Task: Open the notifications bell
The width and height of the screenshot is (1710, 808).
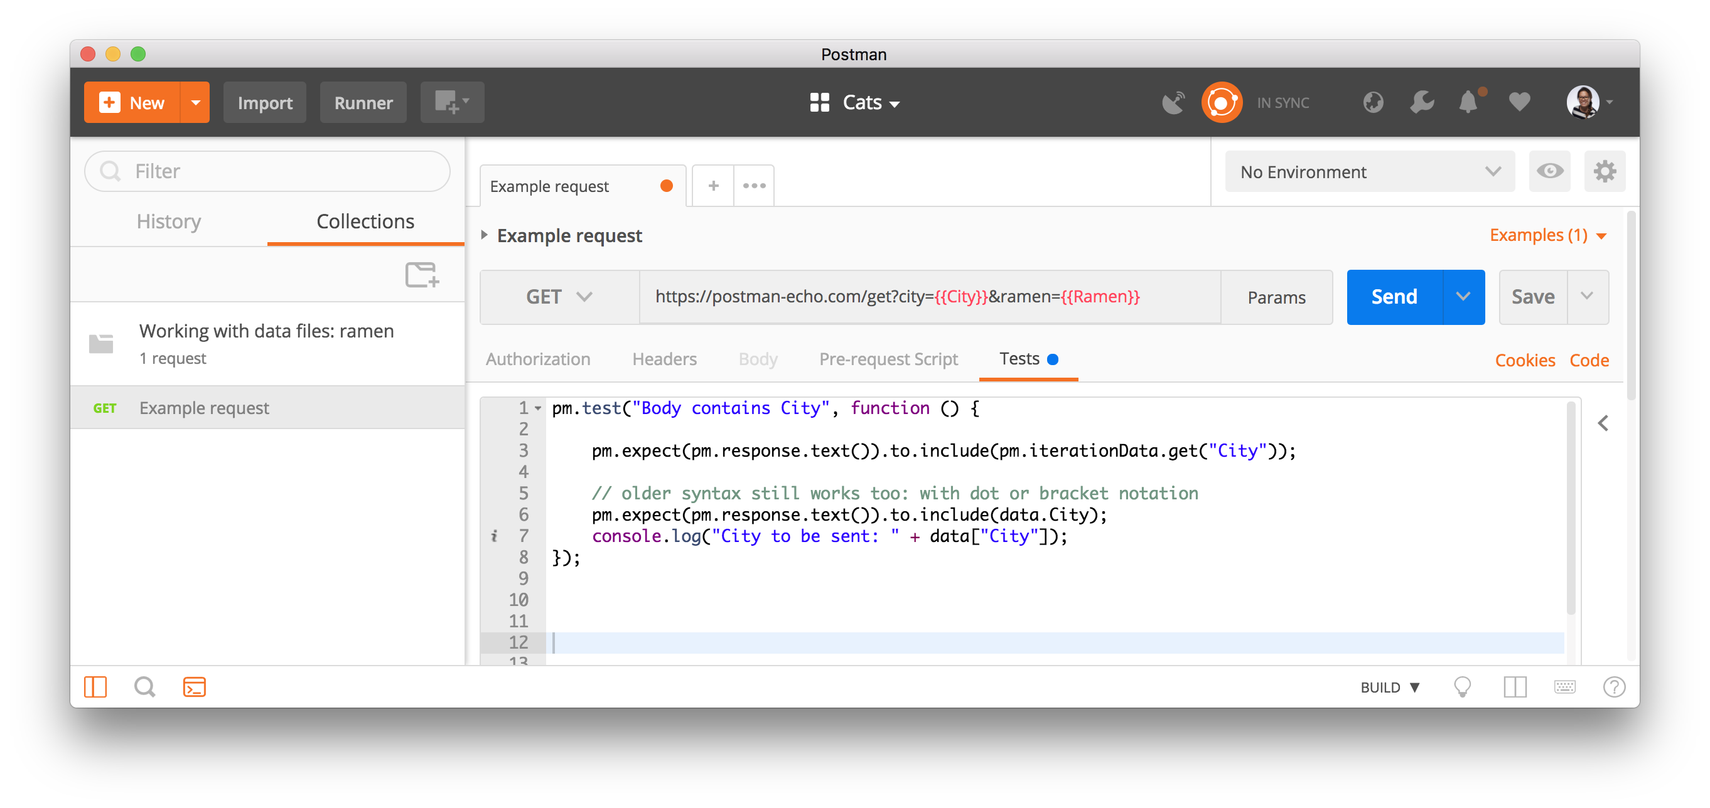Action: [x=1469, y=102]
